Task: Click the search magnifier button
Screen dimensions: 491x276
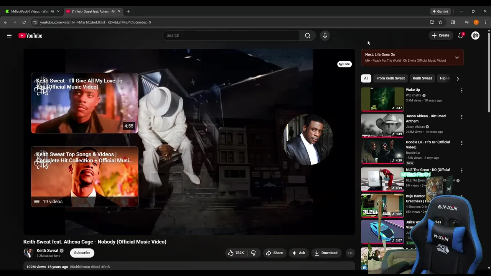Action: pyautogui.click(x=308, y=36)
